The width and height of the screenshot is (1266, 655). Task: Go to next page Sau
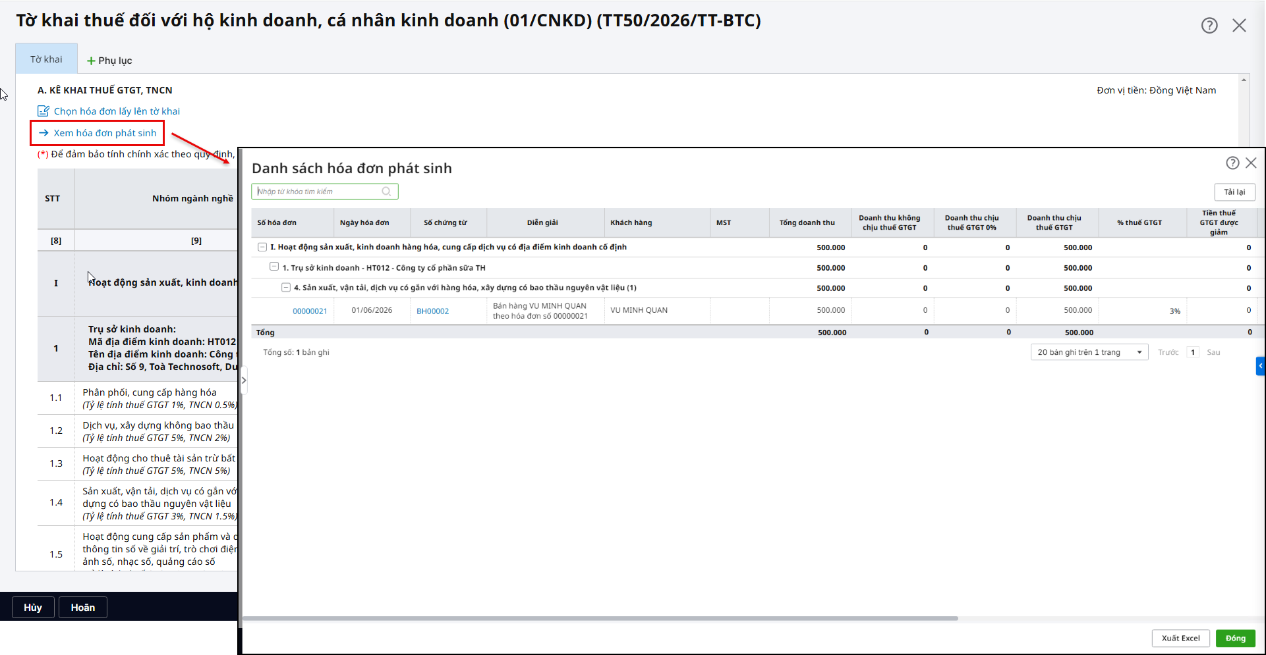coord(1213,353)
